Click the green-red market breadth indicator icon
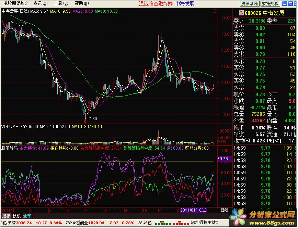Screen dimensions: 298x228 click(x=163, y=223)
